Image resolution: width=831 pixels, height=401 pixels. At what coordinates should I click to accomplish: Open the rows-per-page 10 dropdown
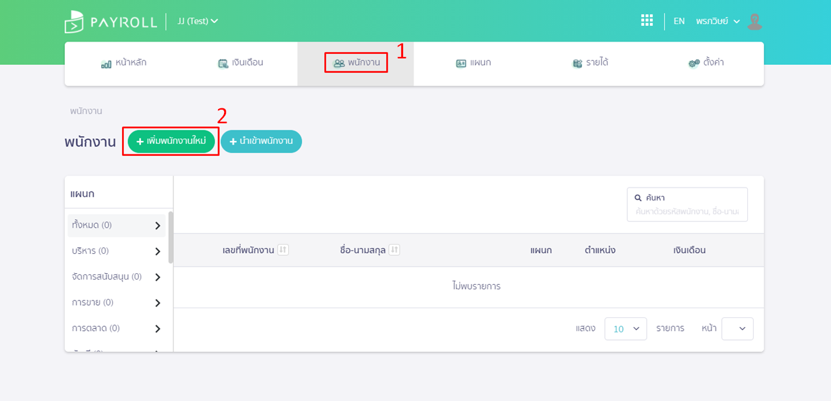click(626, 329)
